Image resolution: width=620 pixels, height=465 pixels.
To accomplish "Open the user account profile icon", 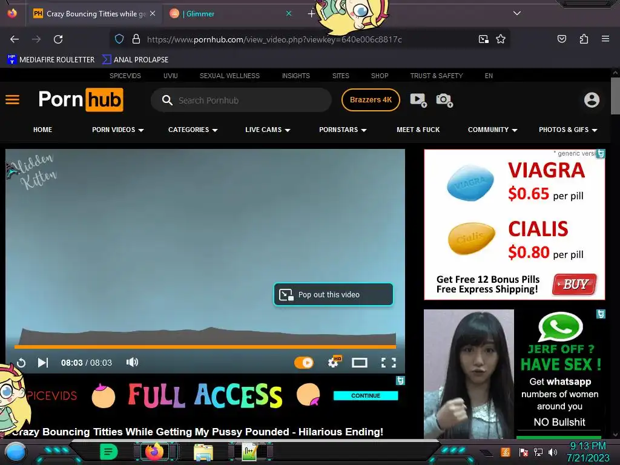I will coord(592,100).
